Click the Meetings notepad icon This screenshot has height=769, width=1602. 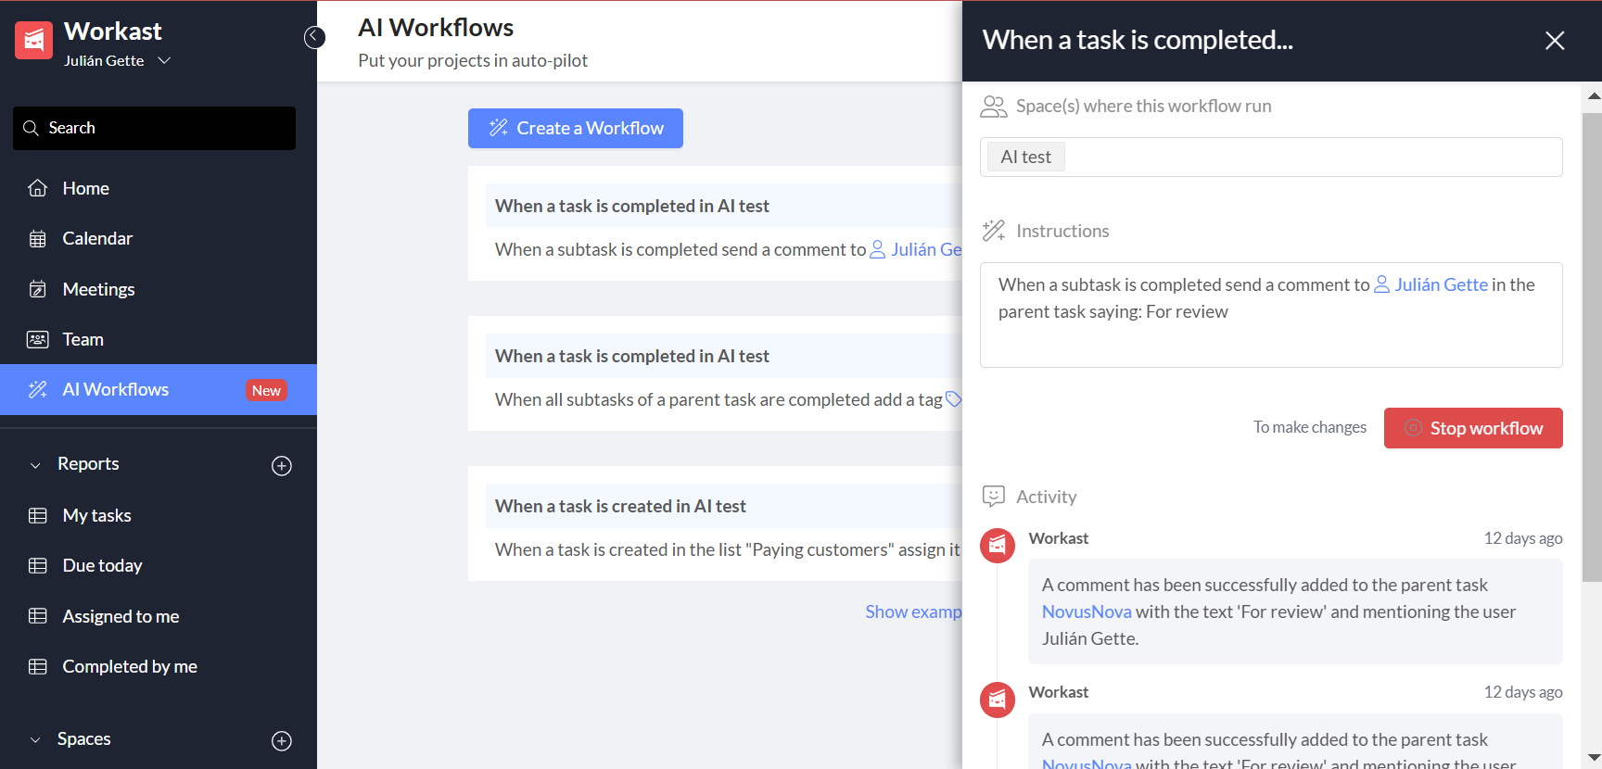[x=38, y=289]
